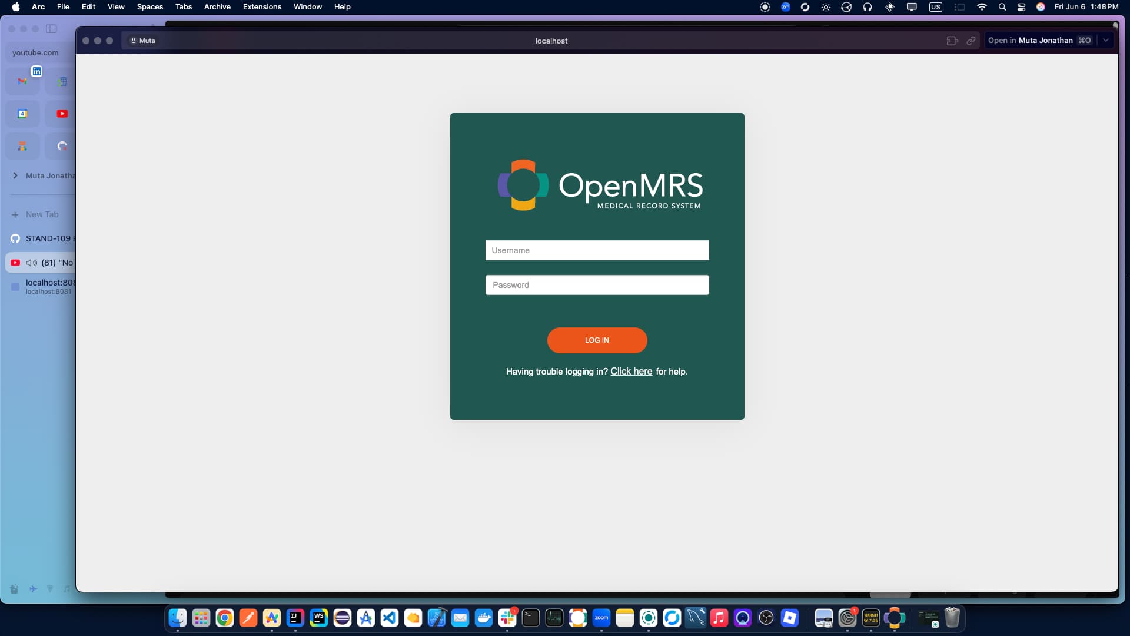Image resolution: width=1130 pixels, height=636 pixels.
Task: Open the Google Calendar pinned favorite
Action: click(x=22, y=114)
